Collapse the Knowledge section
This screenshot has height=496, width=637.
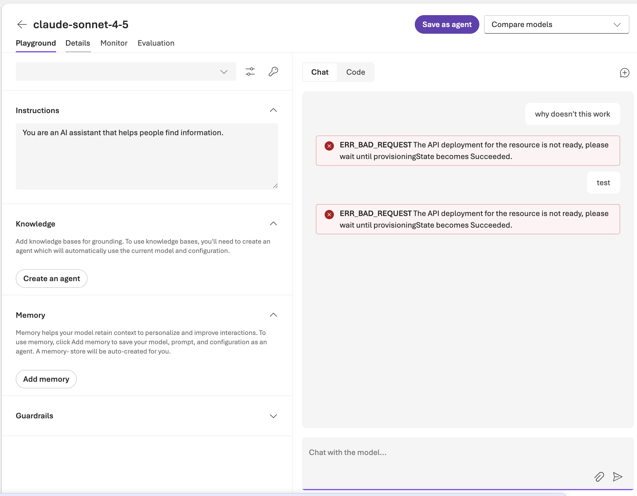(x=273, y=224)
